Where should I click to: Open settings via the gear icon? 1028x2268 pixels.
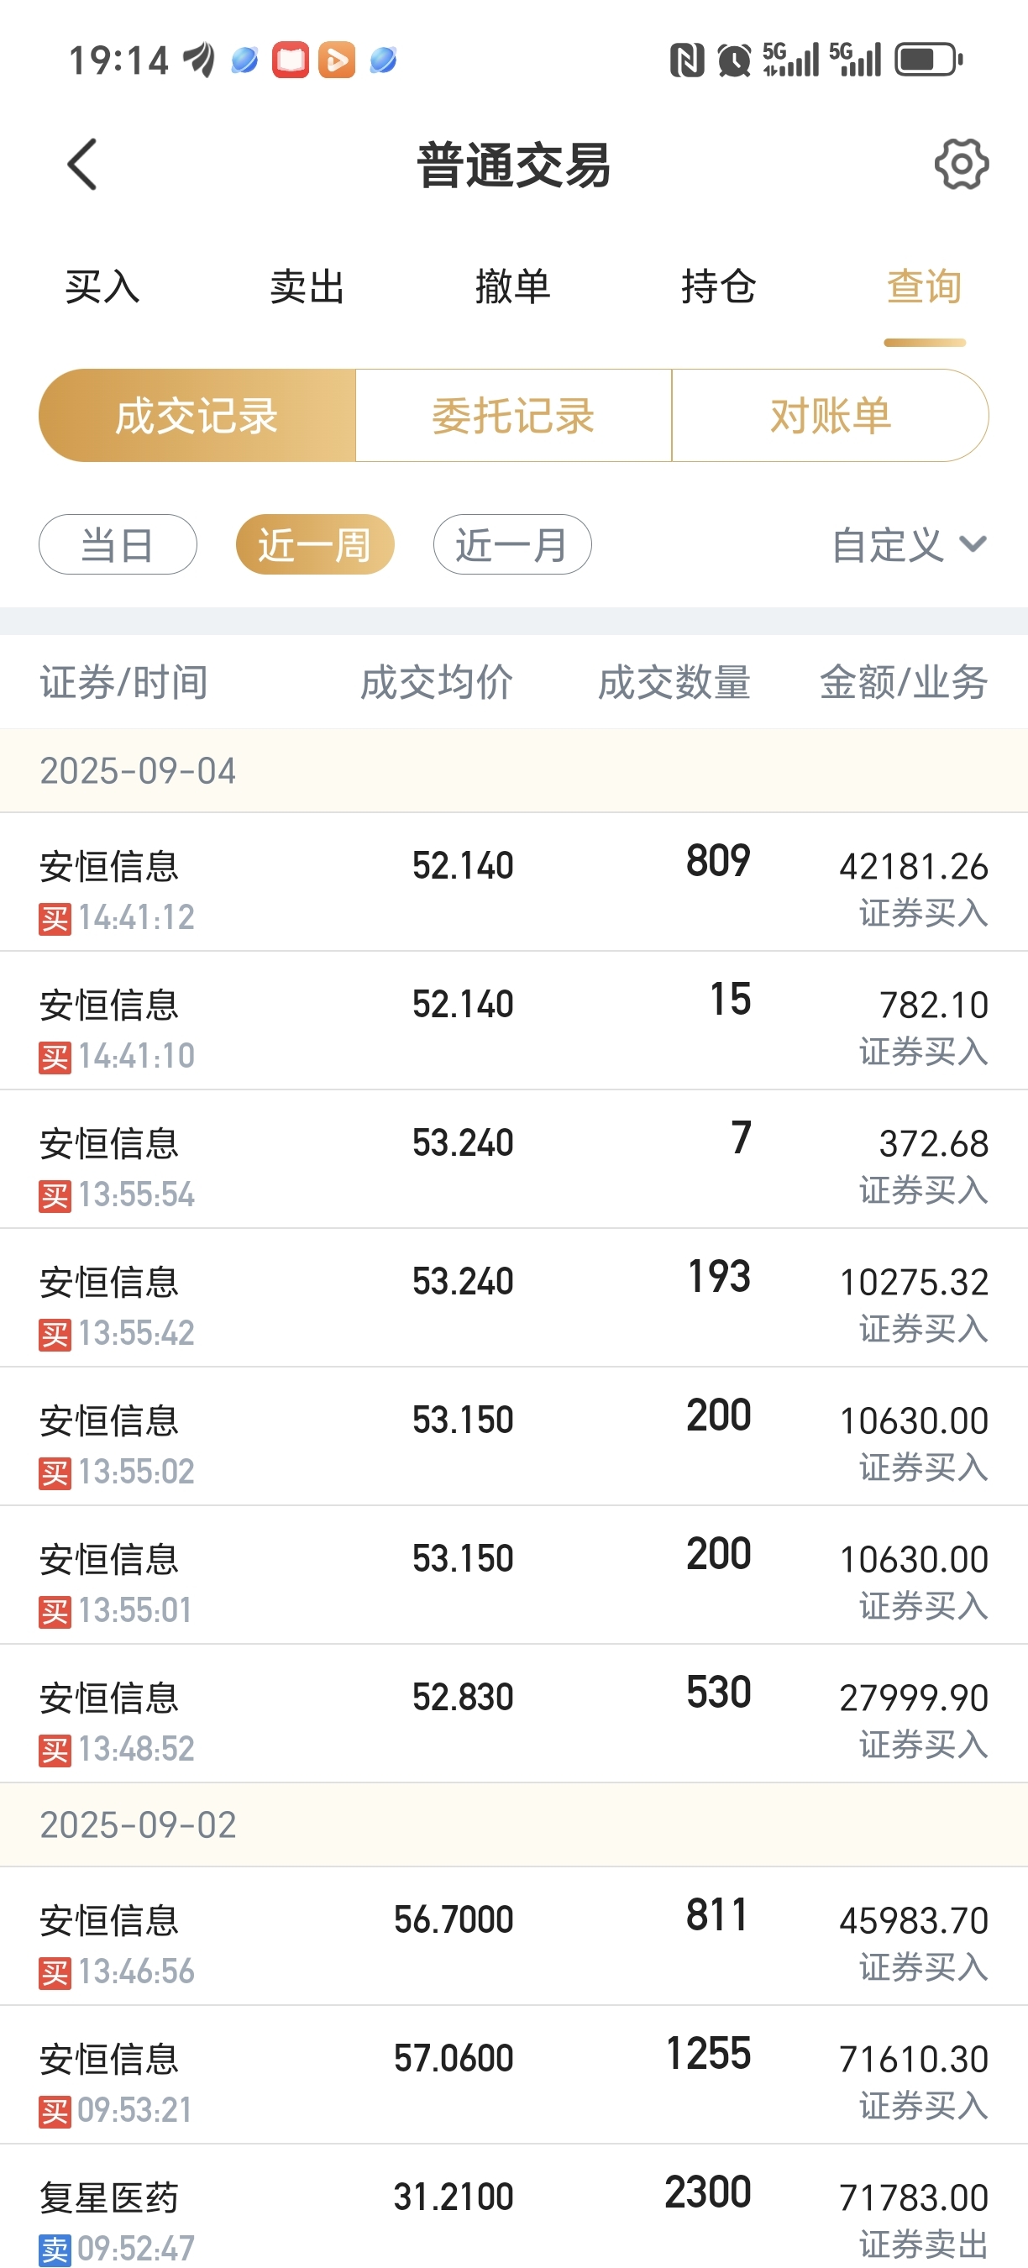[x=961, y=164]
